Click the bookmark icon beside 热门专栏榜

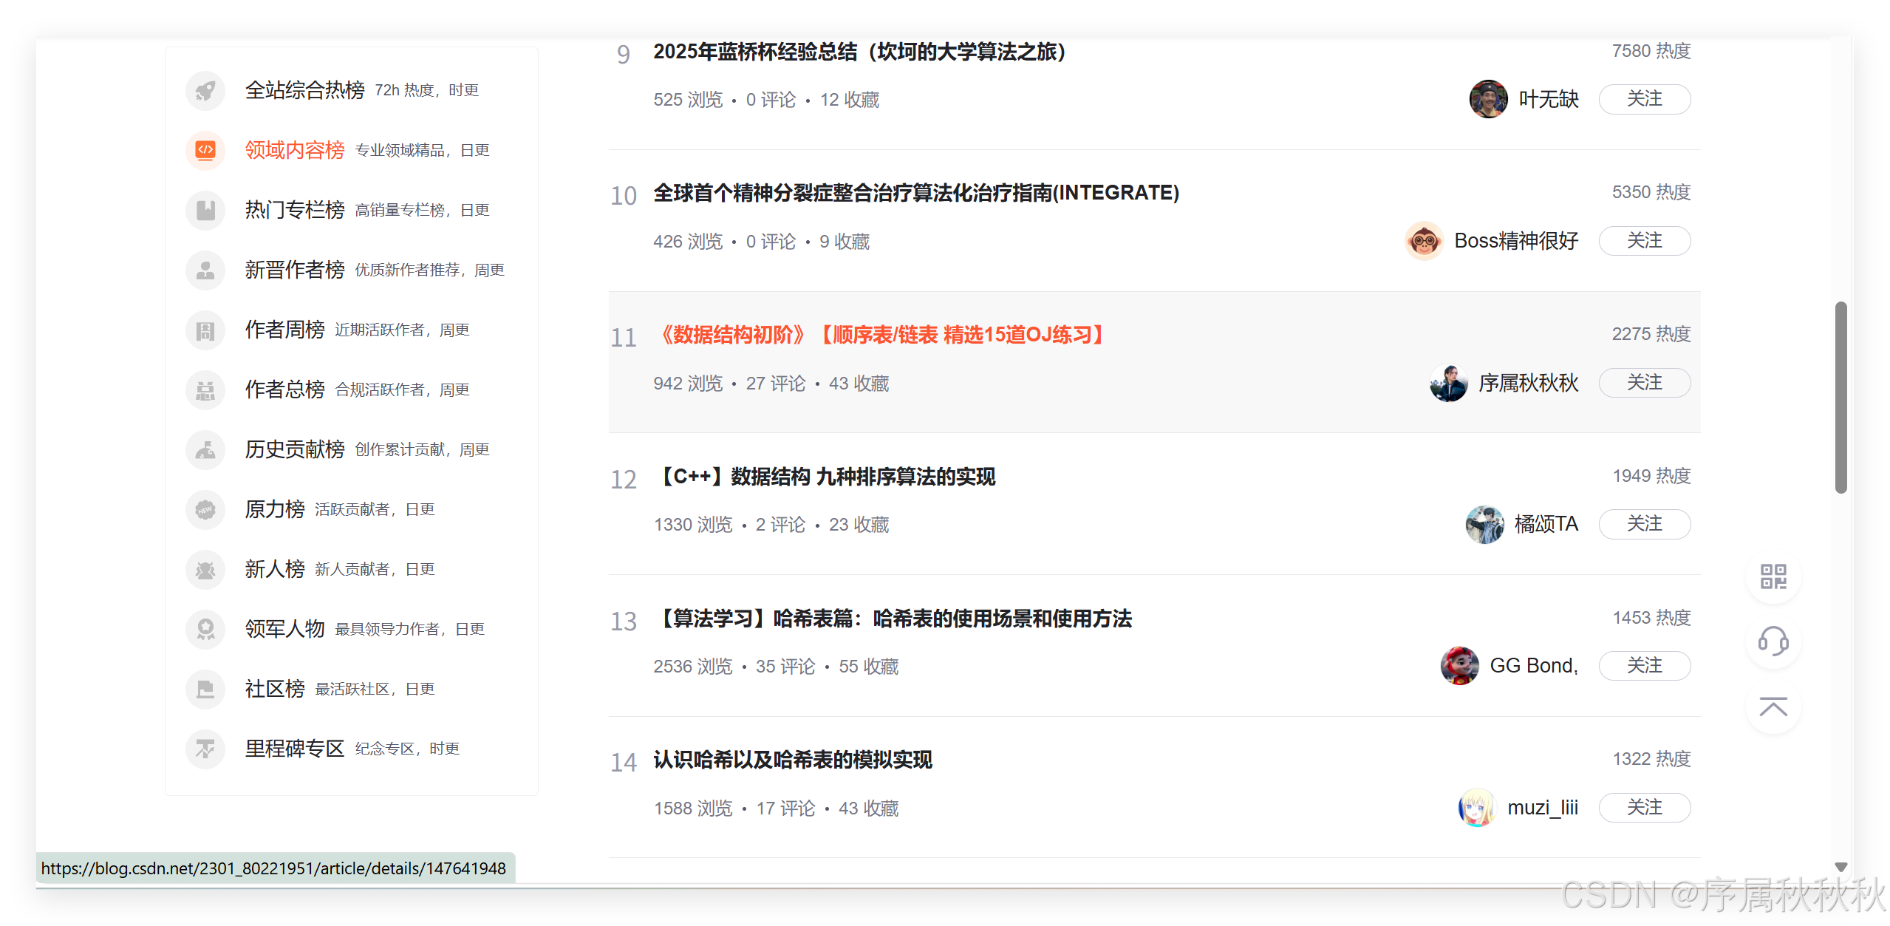pos(205,210)
